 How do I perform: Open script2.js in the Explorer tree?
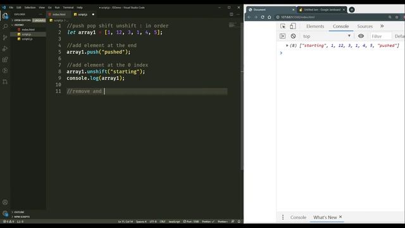coord(28,39)
